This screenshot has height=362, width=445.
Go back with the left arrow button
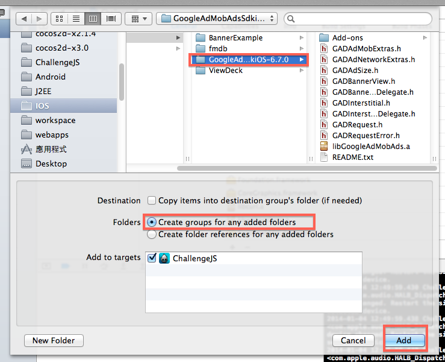pyautogui.click(x=24, y=19)
